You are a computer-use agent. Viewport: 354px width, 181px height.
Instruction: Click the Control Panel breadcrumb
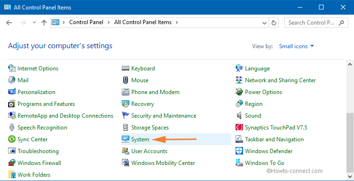(x=86, y=22)
